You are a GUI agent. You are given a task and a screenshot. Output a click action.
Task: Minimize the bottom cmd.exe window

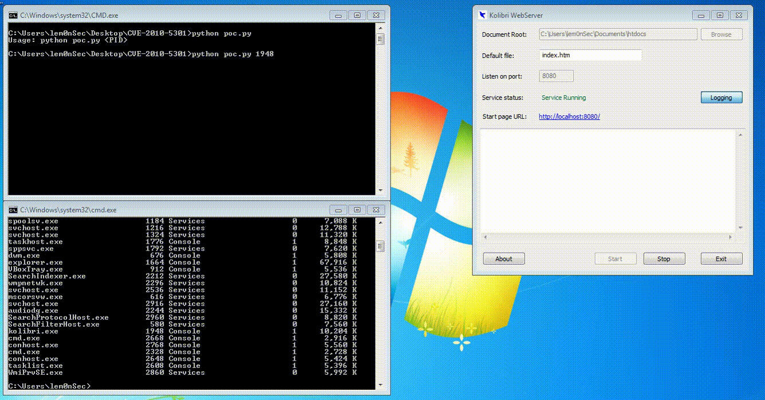click(338, 210)
